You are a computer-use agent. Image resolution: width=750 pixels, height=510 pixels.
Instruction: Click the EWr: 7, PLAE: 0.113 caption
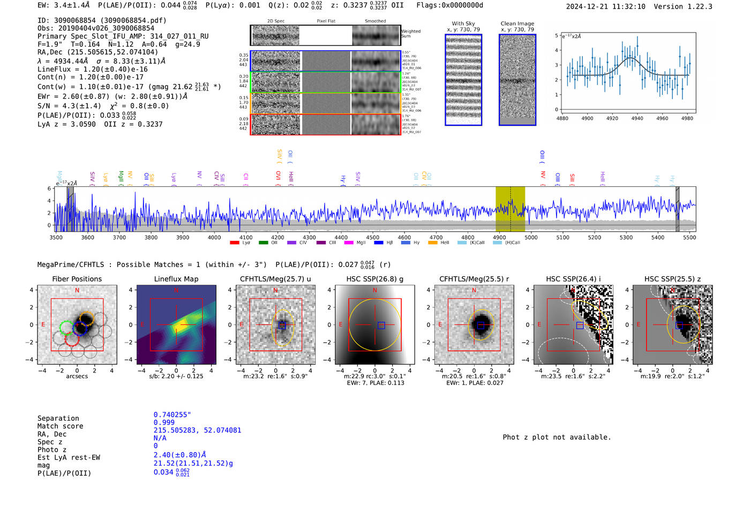[x=375, y=383]
